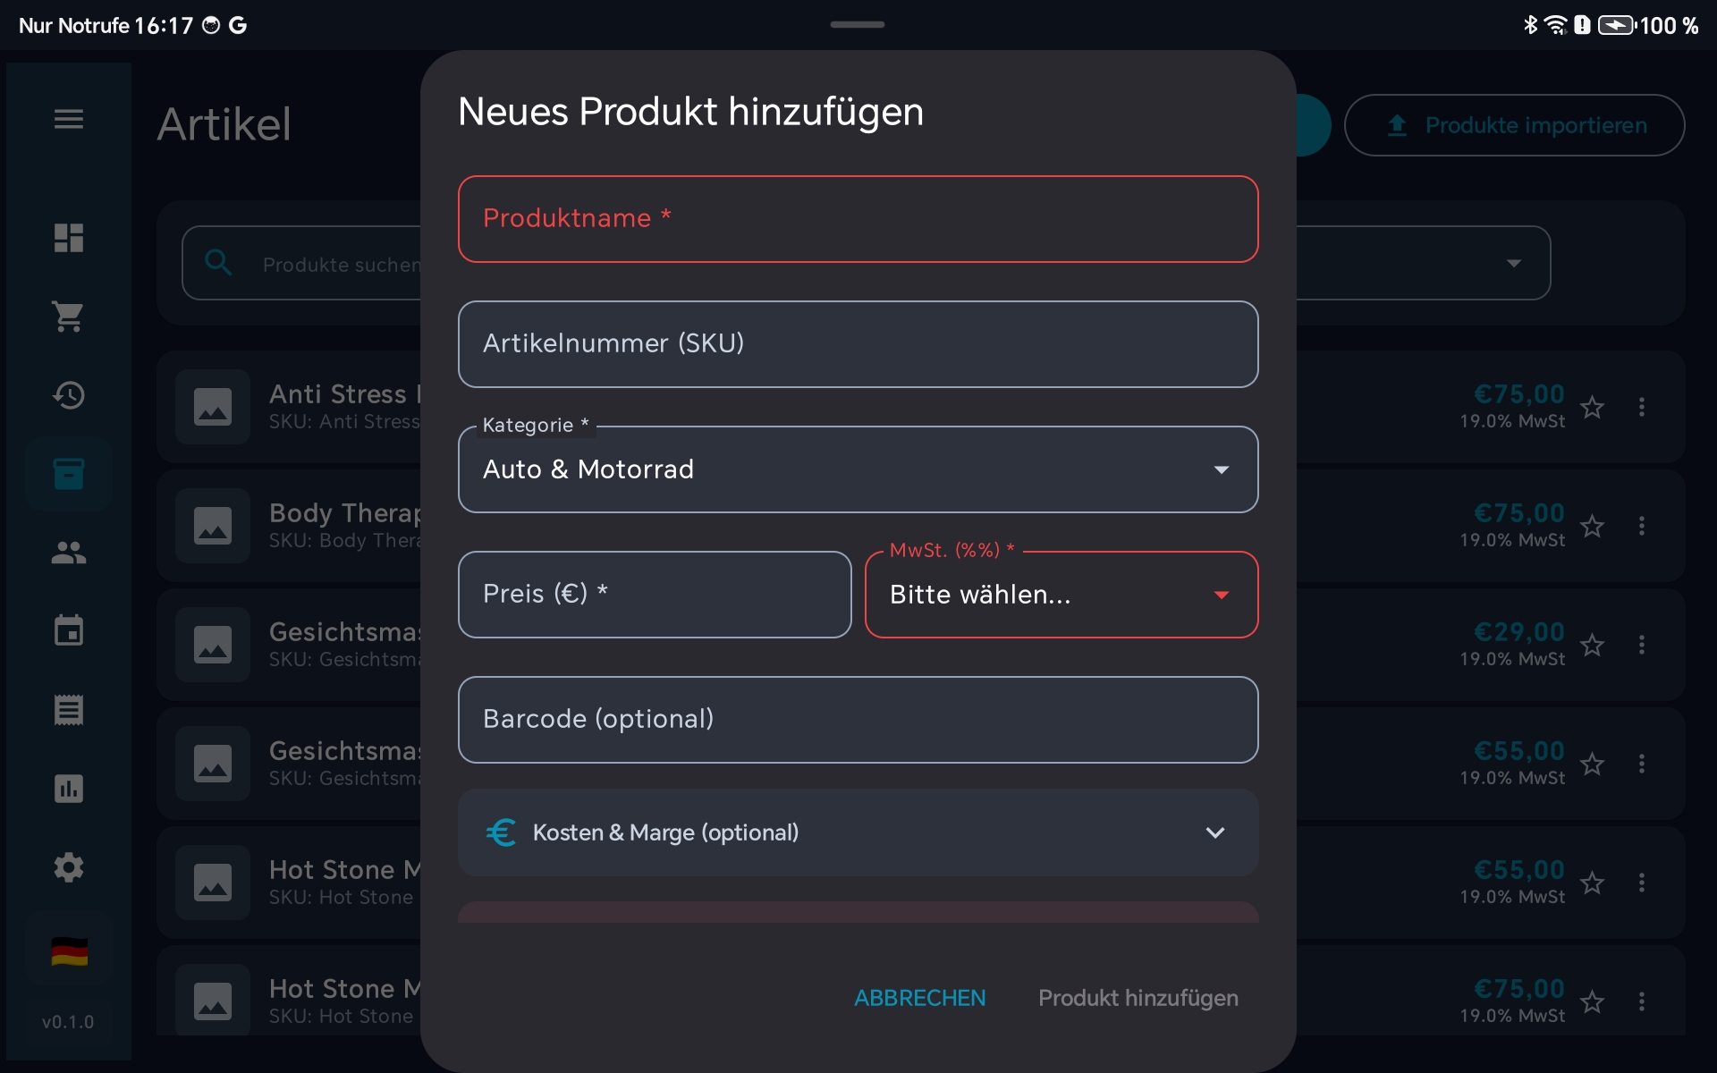
Task: Open three-dot menu for last €75,00 product
Action: click(1641, 1001)
